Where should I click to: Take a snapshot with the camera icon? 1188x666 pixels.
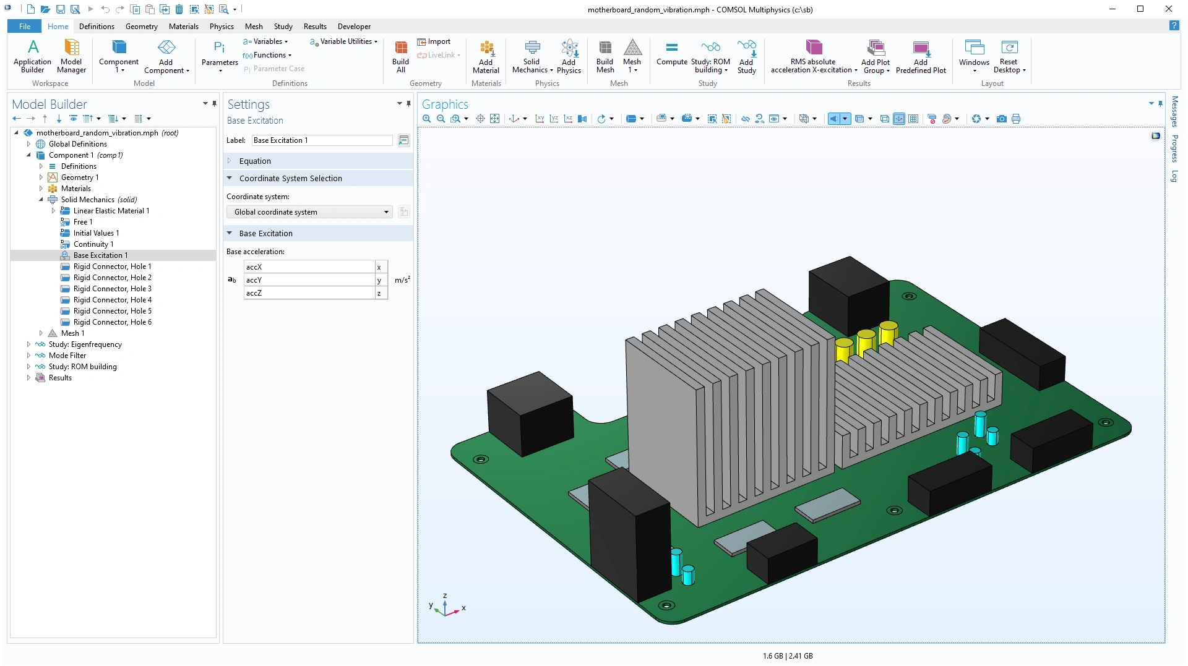click(x=1001, y=119)
